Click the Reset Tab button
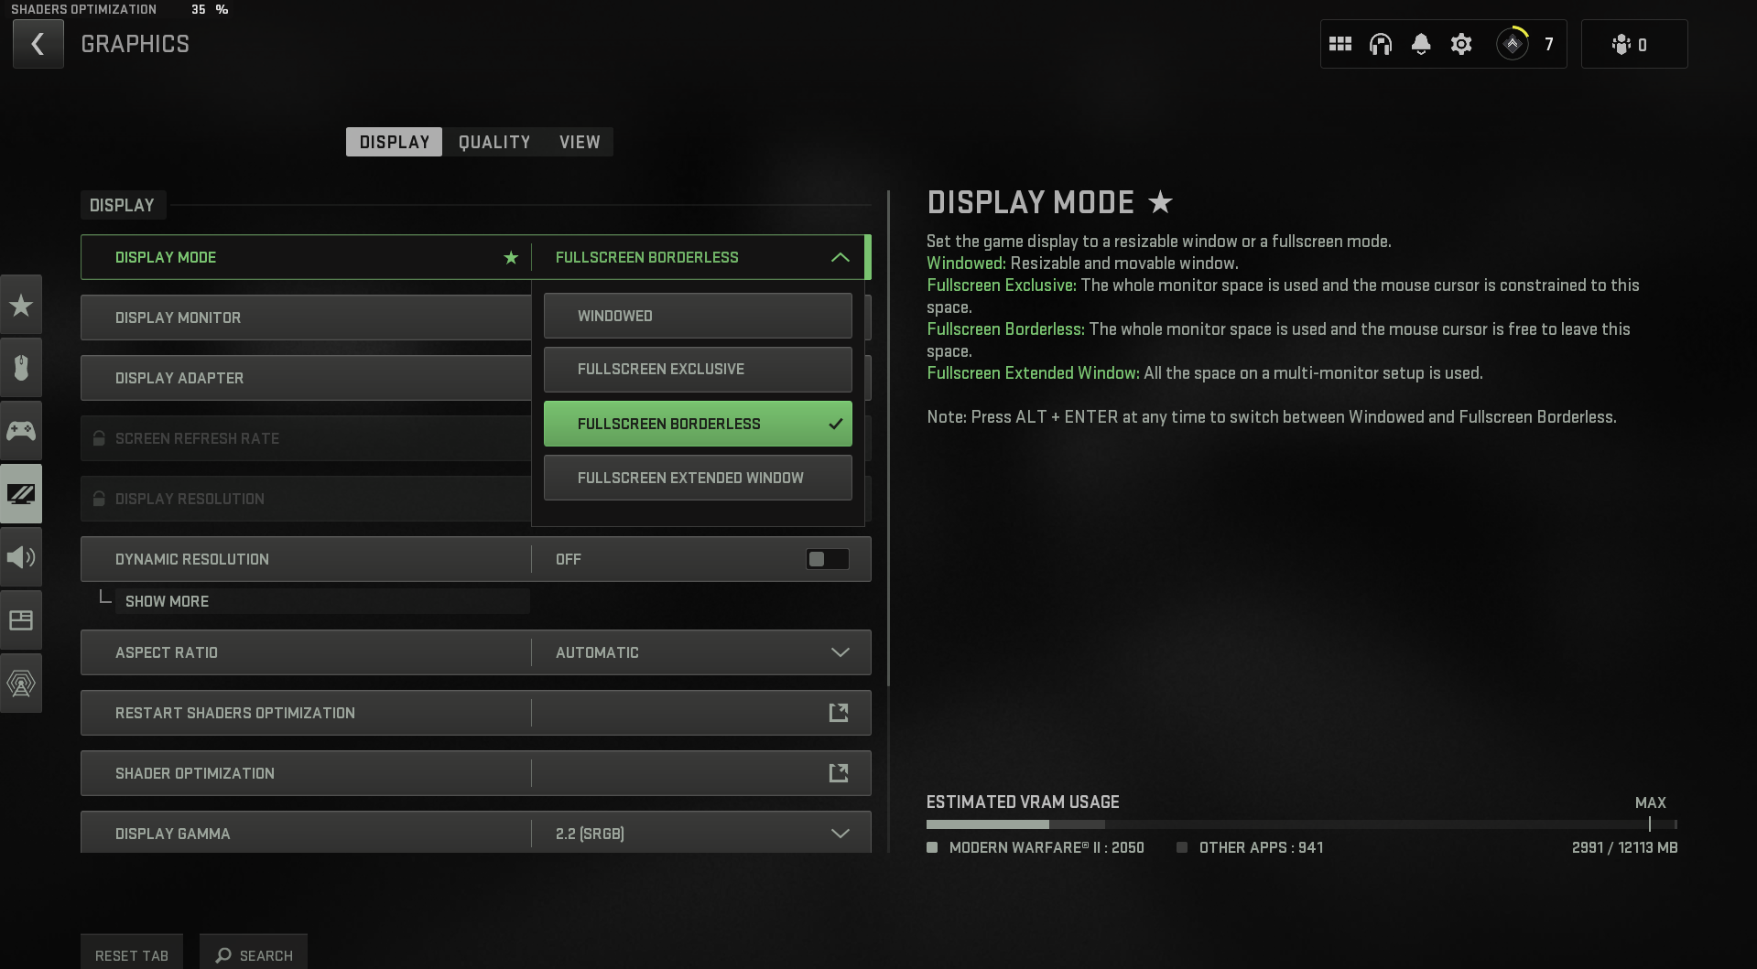The width and height of the screenshot is (1757, 969). click(x=132, y=954)
